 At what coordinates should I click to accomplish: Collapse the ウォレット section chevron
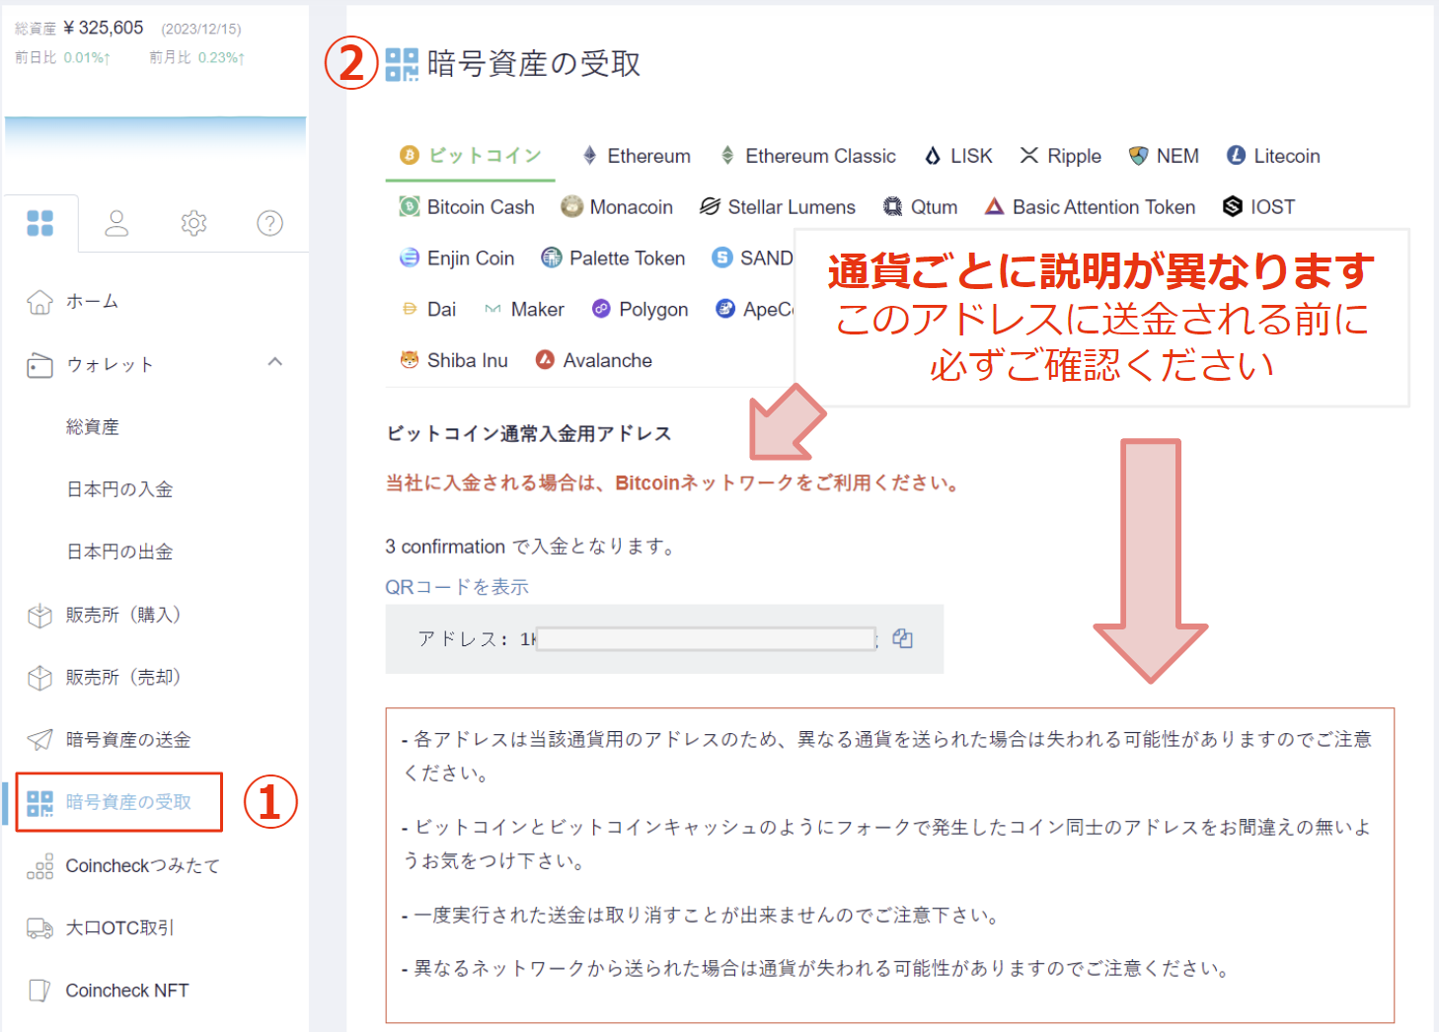(x=275, y=362)
